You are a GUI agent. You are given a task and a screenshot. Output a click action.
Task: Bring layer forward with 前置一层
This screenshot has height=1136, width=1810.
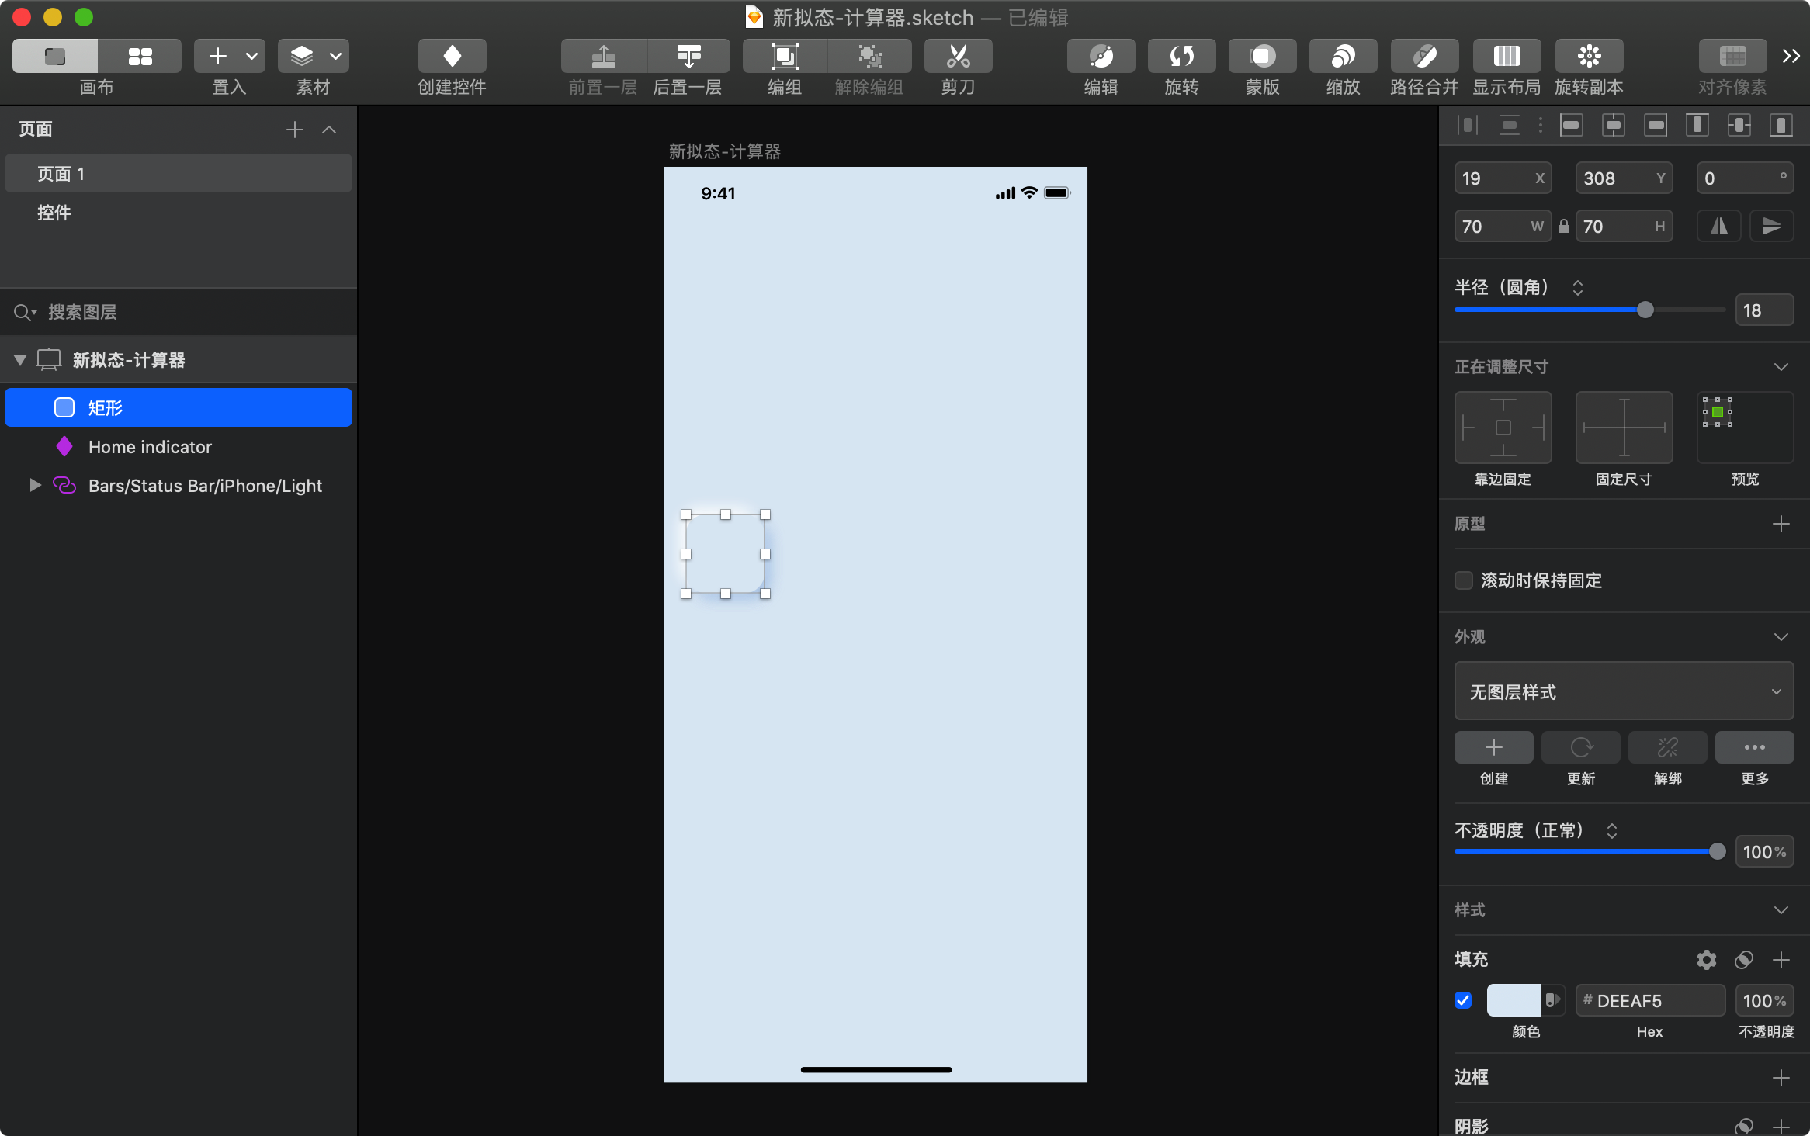point(603,56)
